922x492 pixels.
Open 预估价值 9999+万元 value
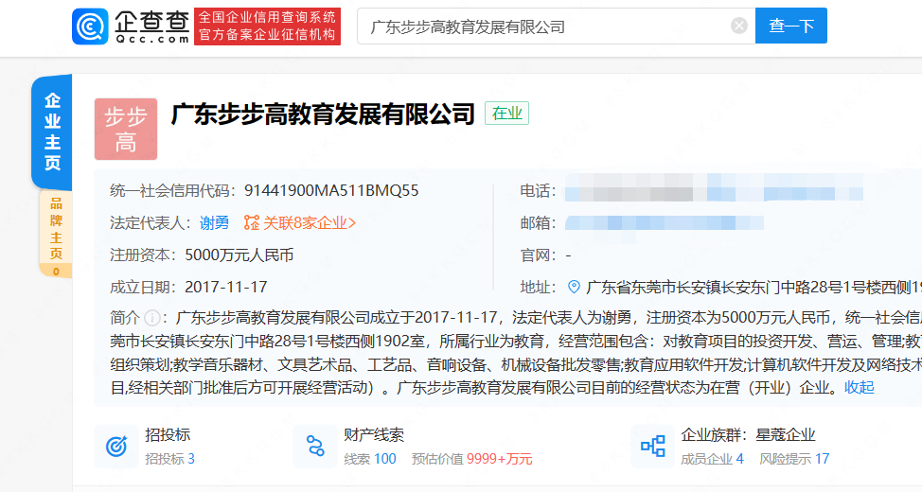coord(471,459)
